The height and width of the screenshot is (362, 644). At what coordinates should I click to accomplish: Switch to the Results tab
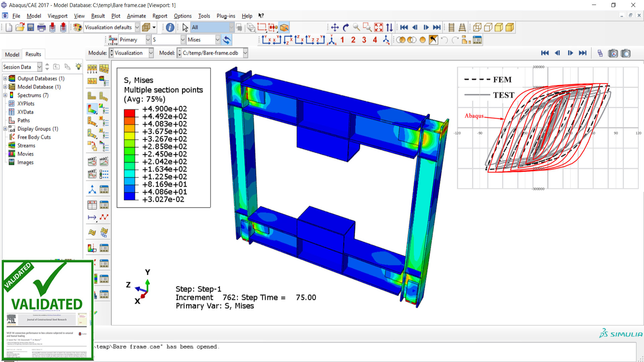pyautogui.click(x=33, y=54)
